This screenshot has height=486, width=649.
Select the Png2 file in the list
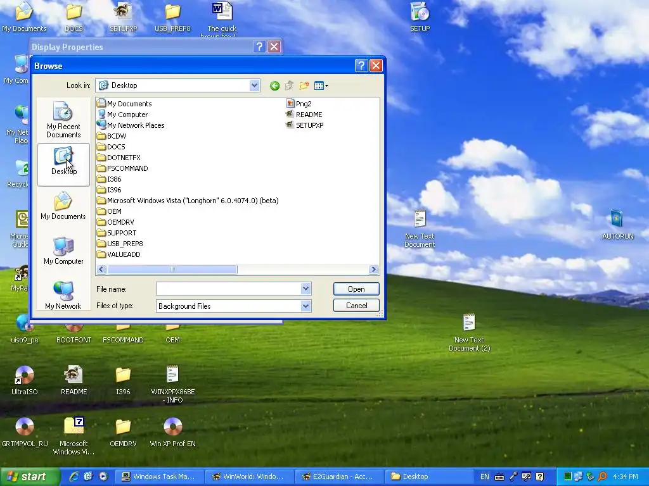(299, 104)
